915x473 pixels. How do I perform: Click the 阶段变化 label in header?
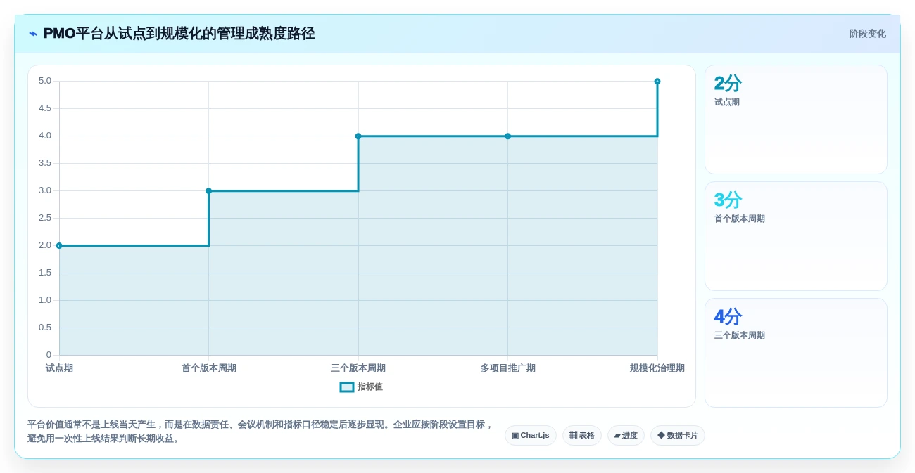click(867, 34)
